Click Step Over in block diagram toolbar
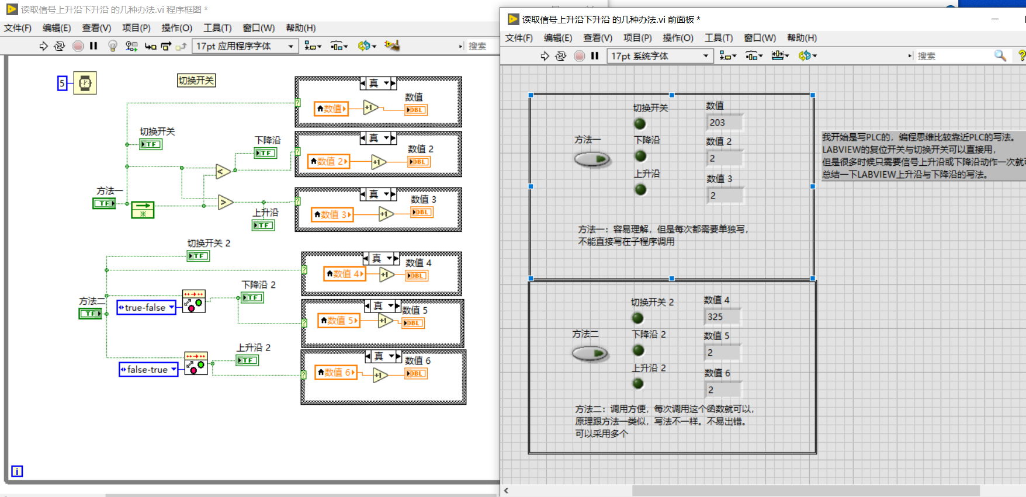Screen dimensions: 1026x497 click(x=166, y=46)
